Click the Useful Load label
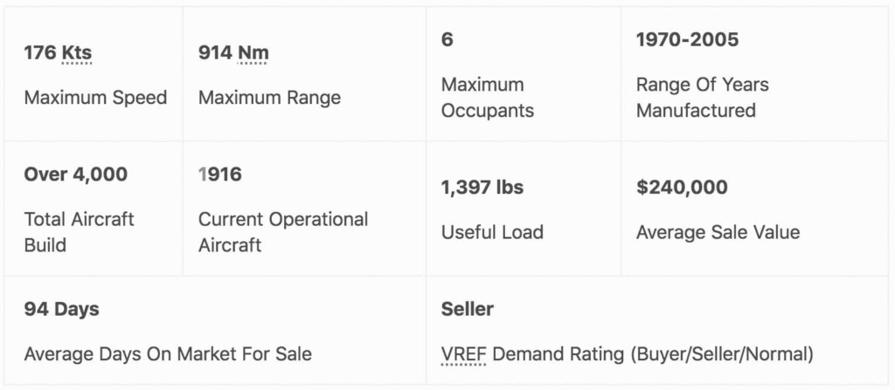 click(x=492, y=232)
